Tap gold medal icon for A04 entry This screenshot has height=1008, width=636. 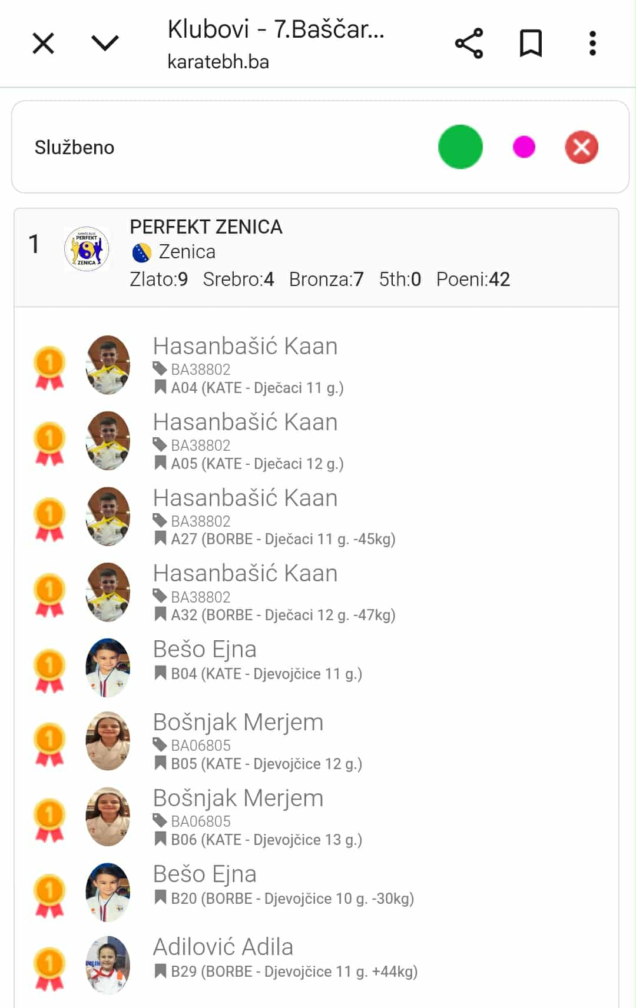click(49, 368)
